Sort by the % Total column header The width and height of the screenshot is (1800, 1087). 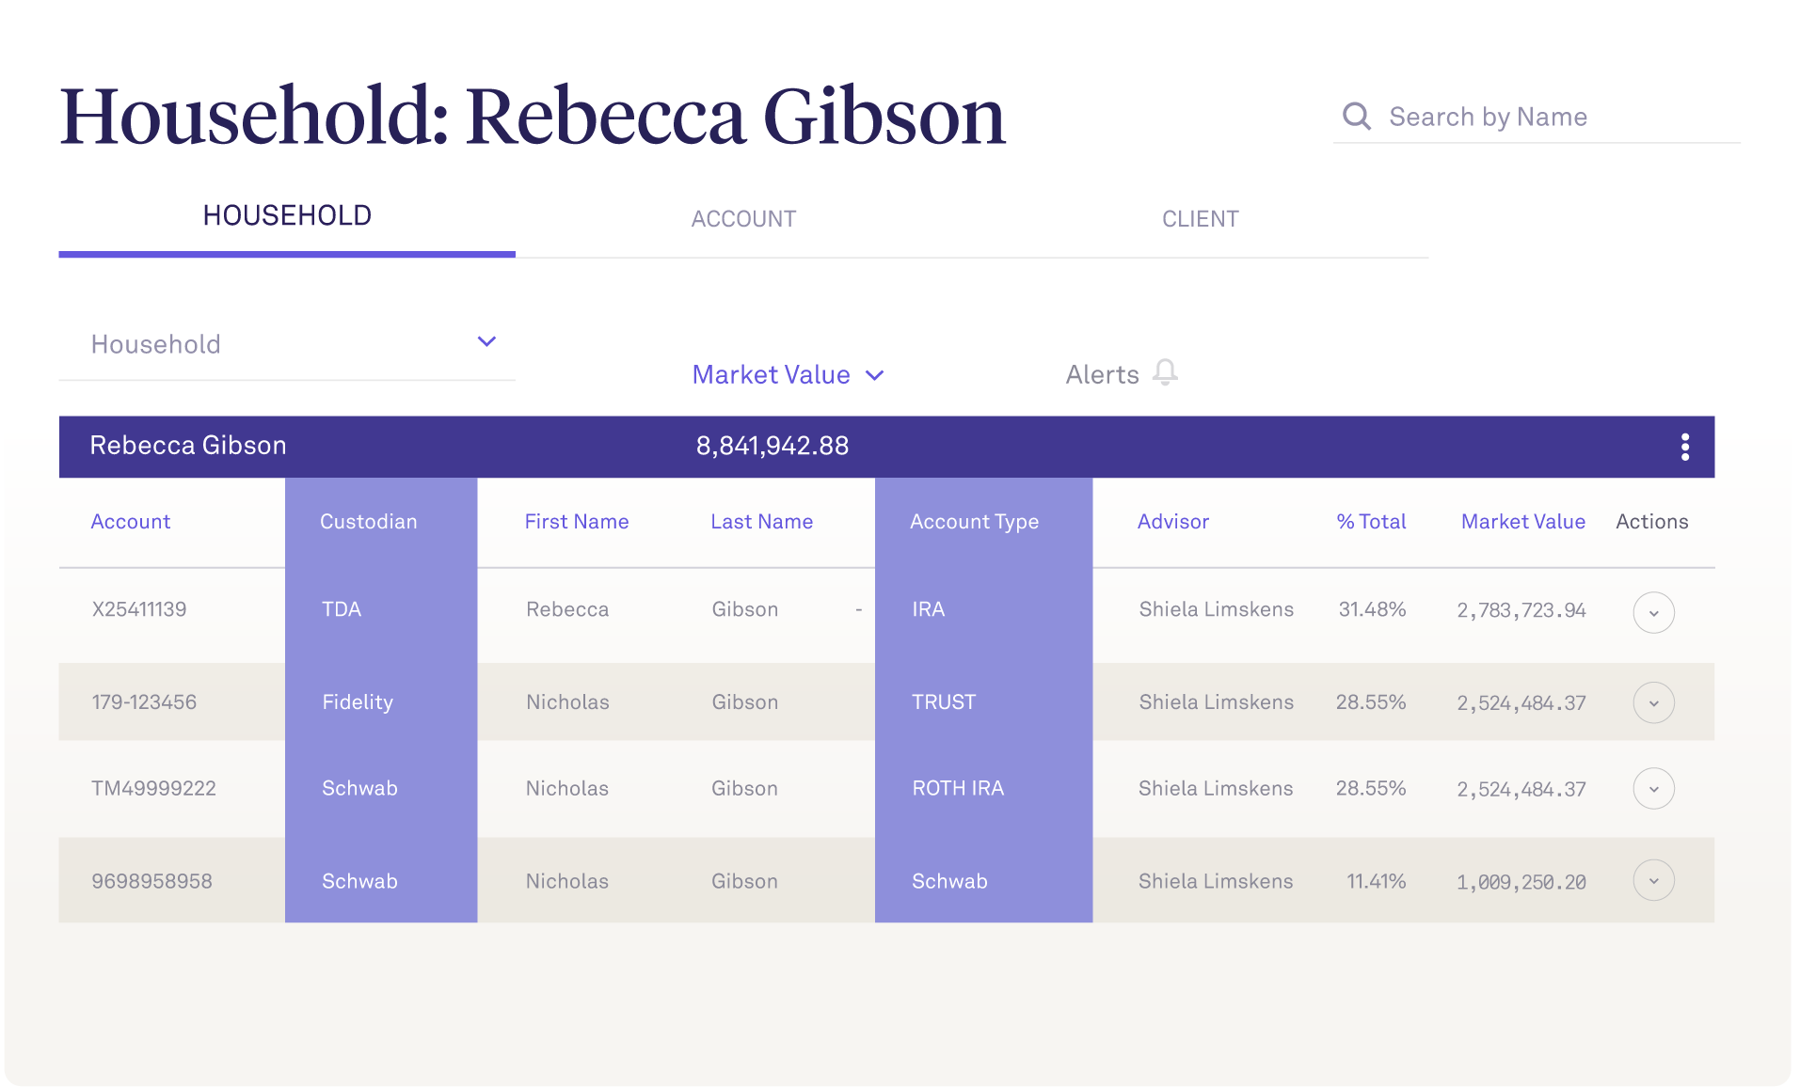pyautogui.click(x=1371, y=522)
